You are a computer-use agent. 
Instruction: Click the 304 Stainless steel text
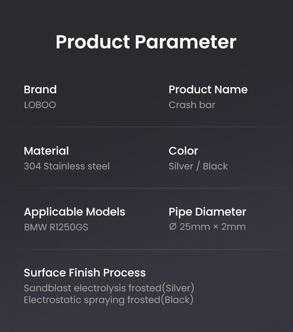click(x=66, y=166)
